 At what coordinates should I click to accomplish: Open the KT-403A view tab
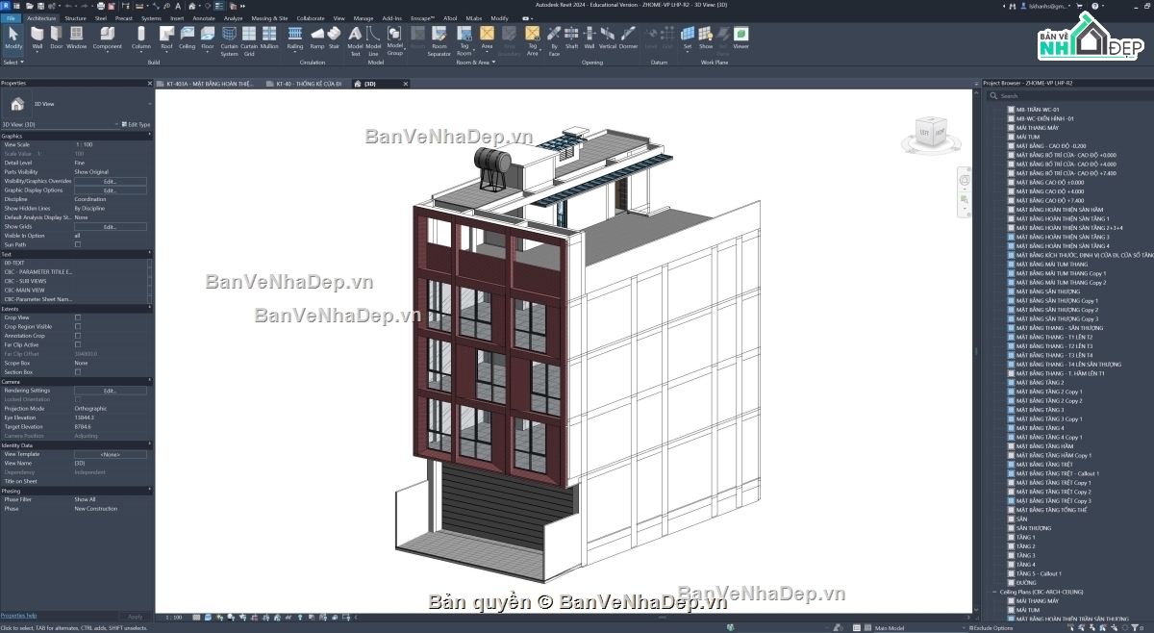pyautogui.click(x=209, y=84)
